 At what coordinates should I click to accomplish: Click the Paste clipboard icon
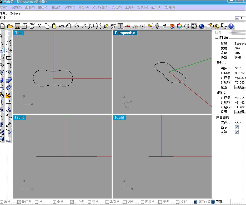click(x=54, y=26)
